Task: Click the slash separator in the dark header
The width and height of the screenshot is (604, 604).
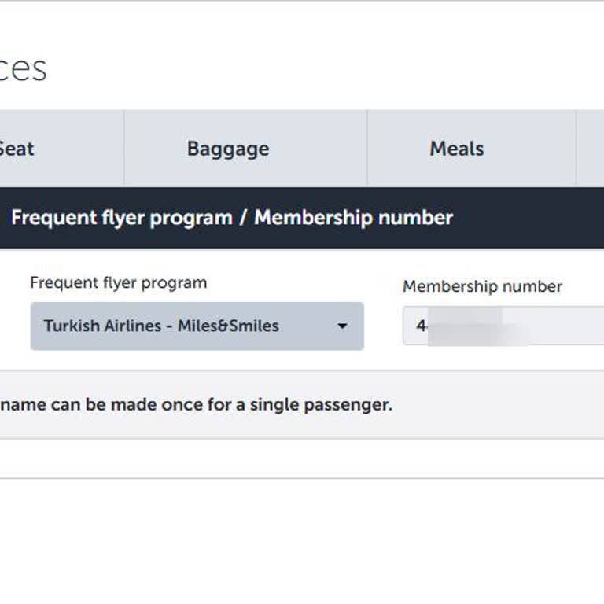Action: [x=243, y=218]
